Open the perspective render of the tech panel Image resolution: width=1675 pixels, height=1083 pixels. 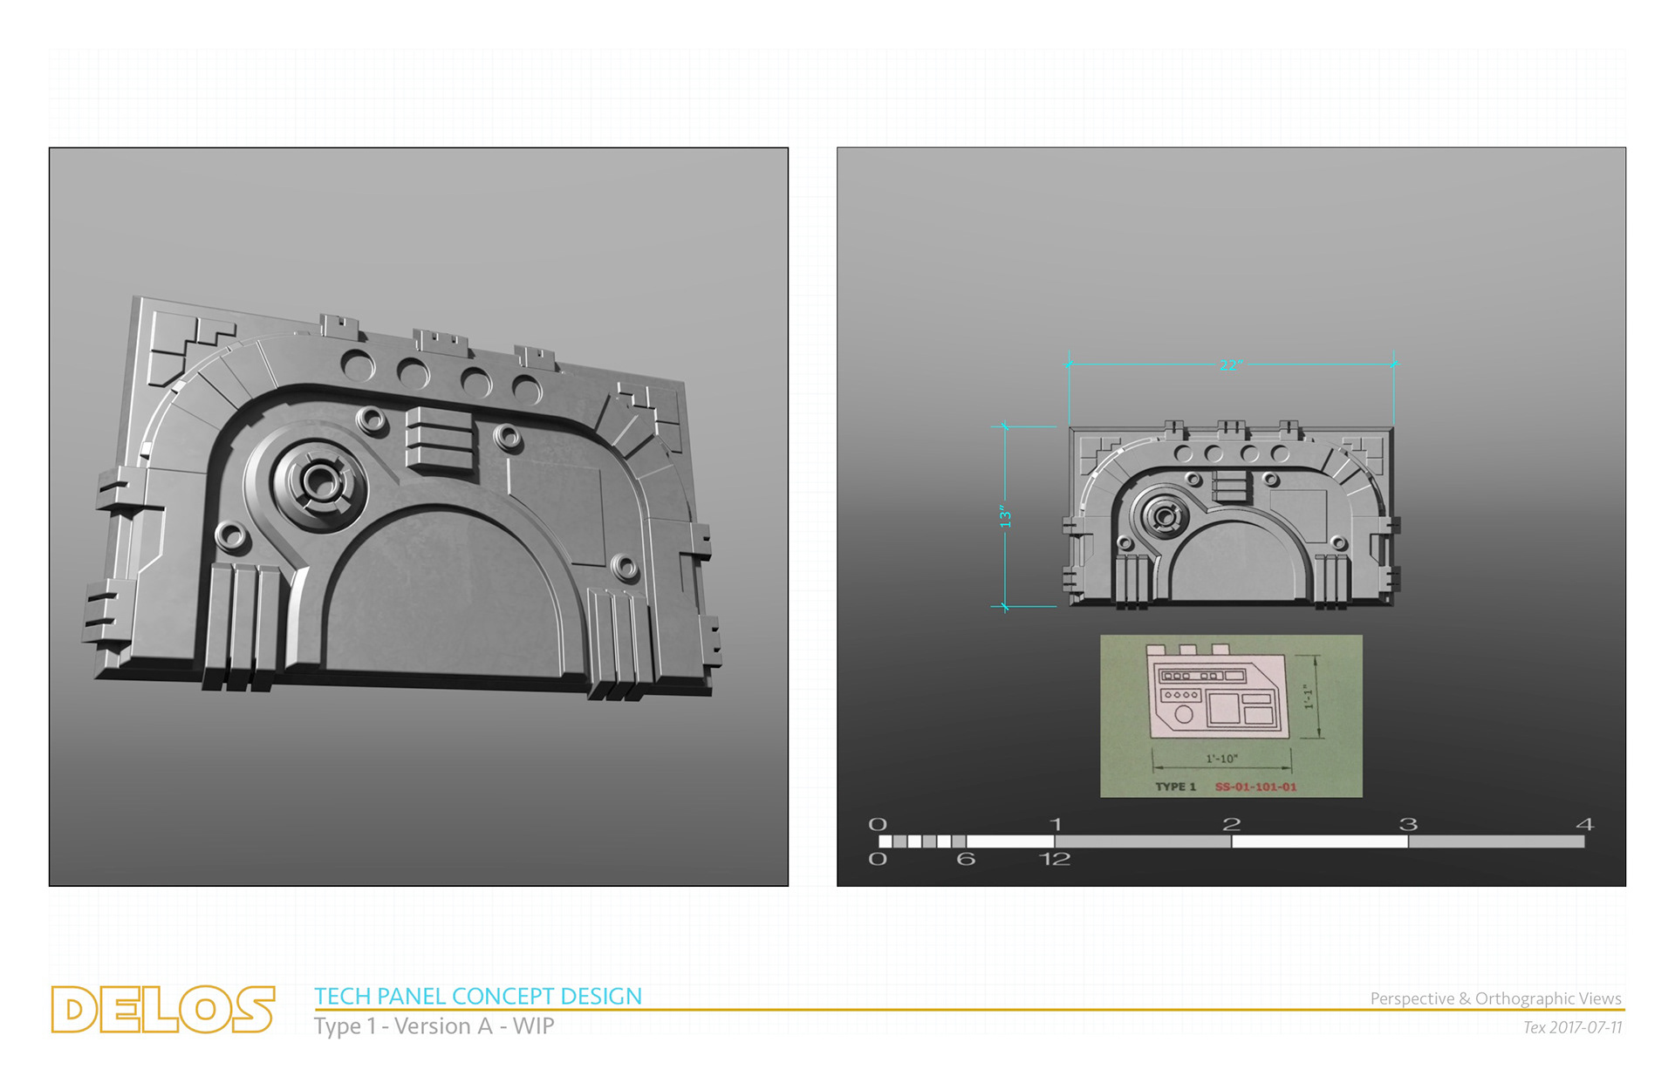[419, 517]
